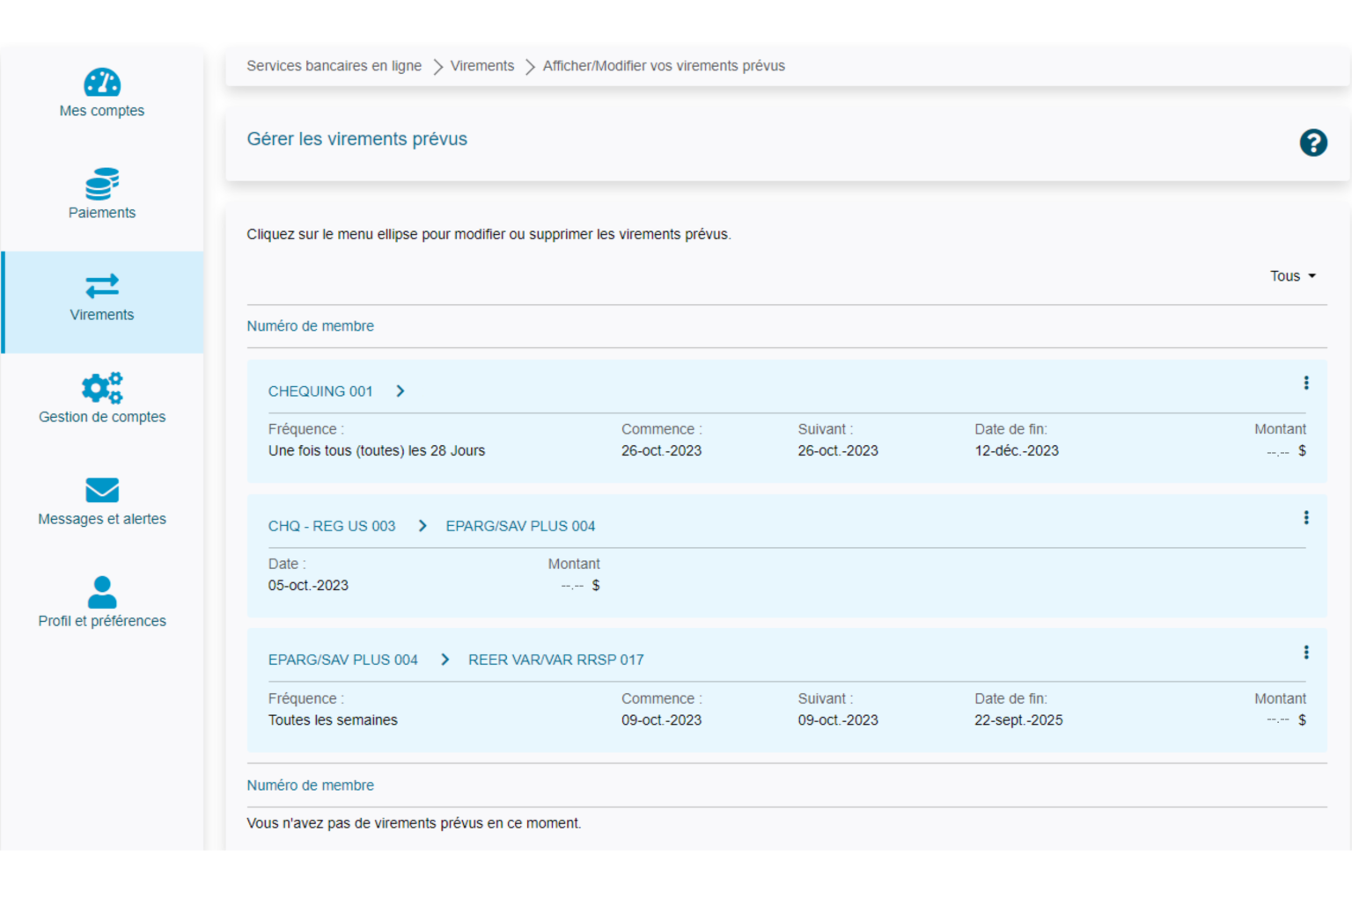
Task: Open Profil et préférences person icon
Action: [102, 591]
